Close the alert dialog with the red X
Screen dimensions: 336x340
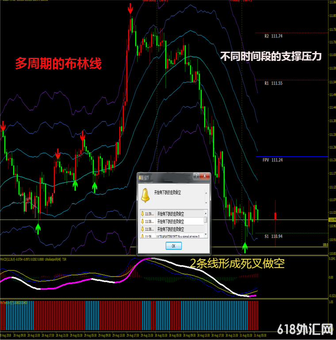point(205,176)
